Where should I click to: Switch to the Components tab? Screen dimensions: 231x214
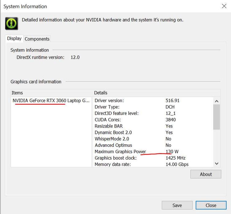[37, 39]
